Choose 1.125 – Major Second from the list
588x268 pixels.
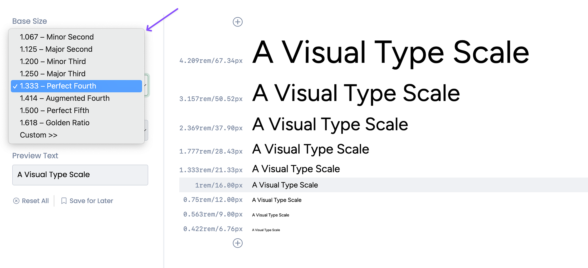coord(76,49)
